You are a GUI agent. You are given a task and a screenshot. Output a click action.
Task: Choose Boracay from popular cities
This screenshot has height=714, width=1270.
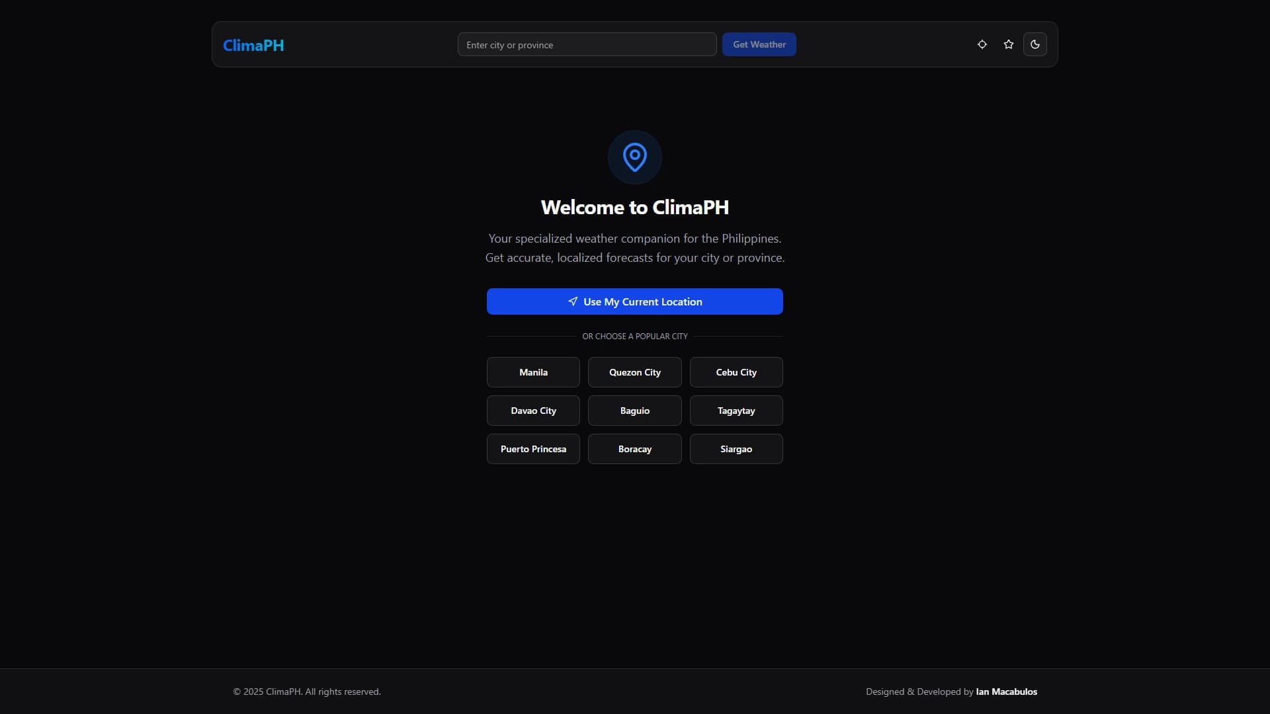coord(634,449)
